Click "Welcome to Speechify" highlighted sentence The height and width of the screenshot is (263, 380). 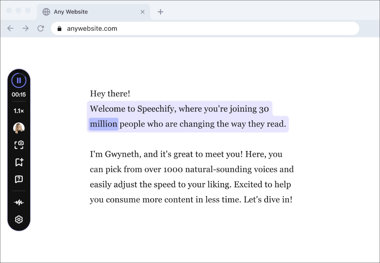pyautogui.click(x=188, y=116)
